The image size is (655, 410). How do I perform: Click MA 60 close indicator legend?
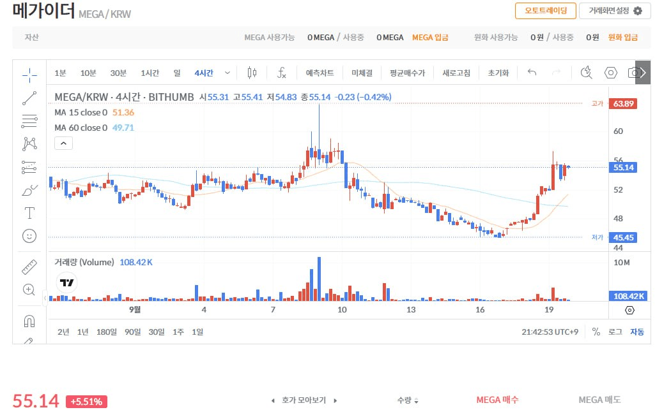click(x=81, y=128)
